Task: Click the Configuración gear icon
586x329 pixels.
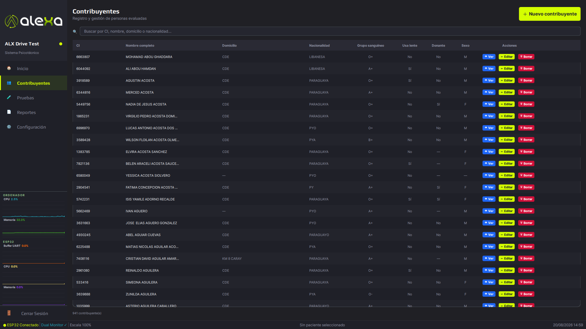Action: pos(9,127)
